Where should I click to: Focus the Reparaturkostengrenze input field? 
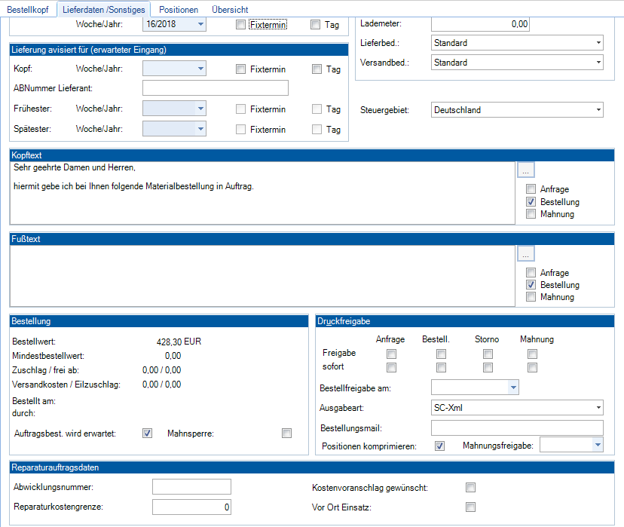click(191, 507)
